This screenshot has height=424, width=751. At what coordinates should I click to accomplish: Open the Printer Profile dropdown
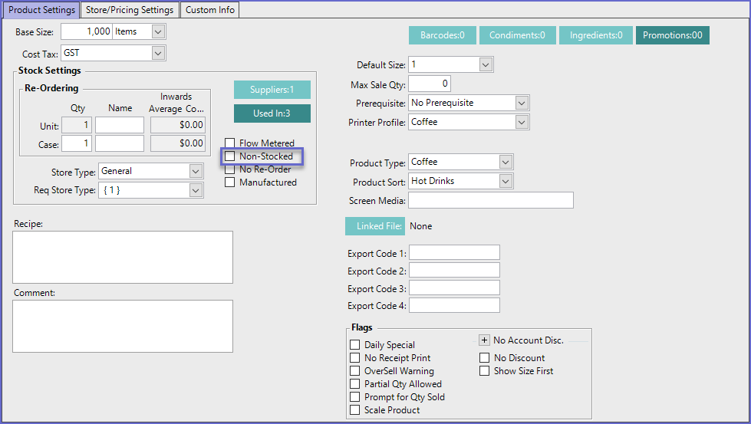click(x=522, y=122)
